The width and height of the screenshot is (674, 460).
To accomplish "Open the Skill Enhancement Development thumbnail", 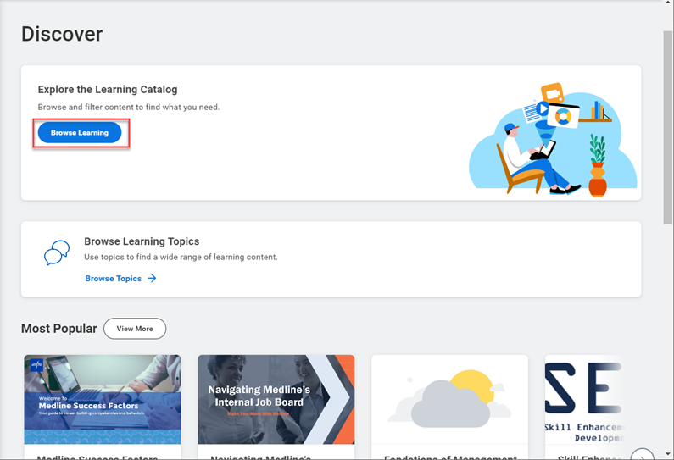I will [585, 399].
